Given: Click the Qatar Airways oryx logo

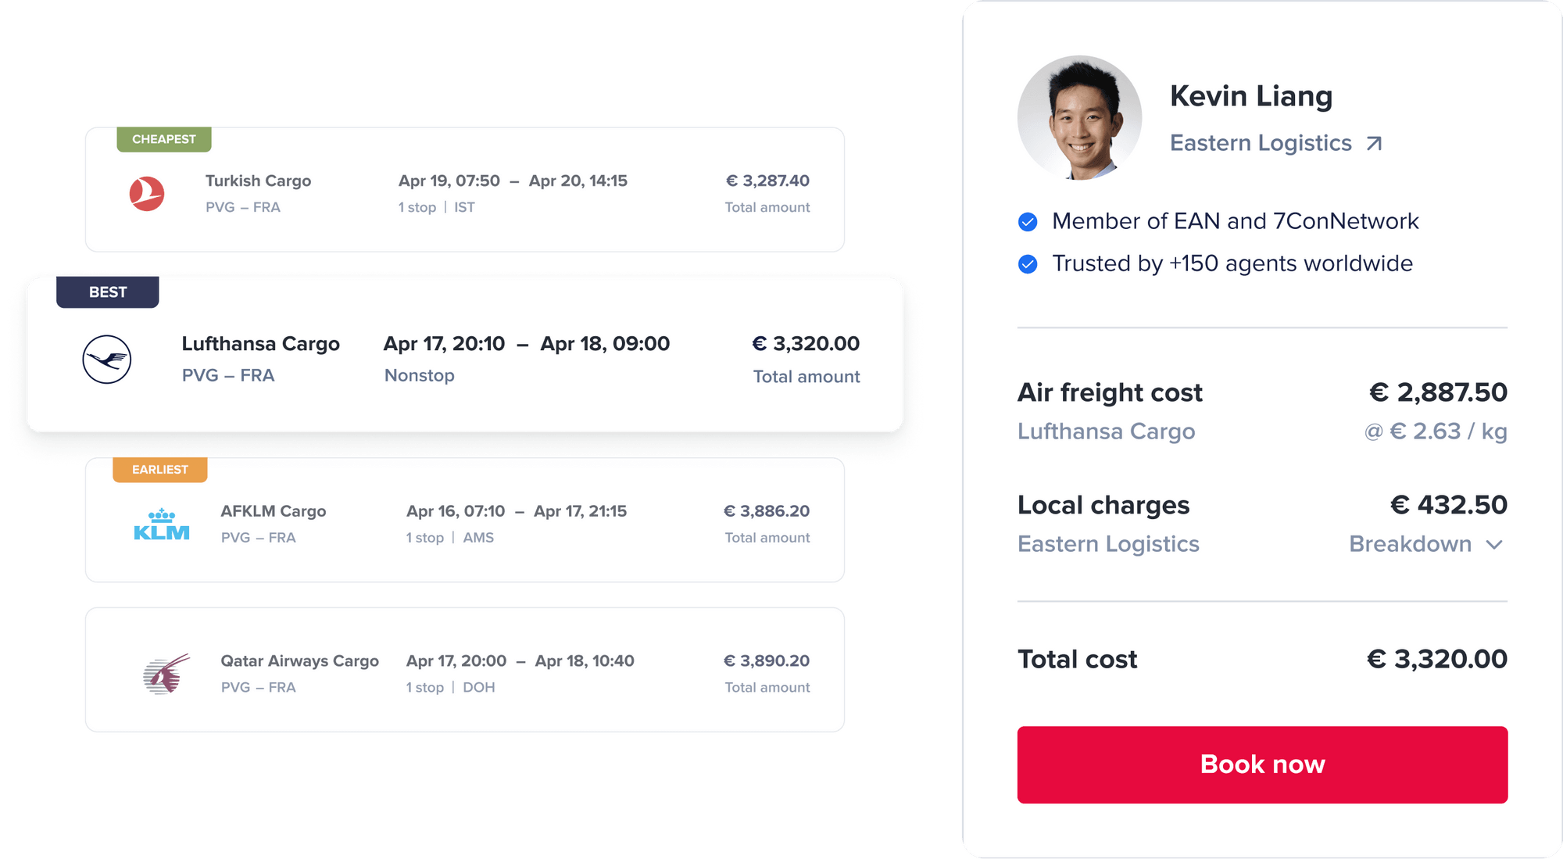Looking at the screenshot, I should (x=166, y=674).
